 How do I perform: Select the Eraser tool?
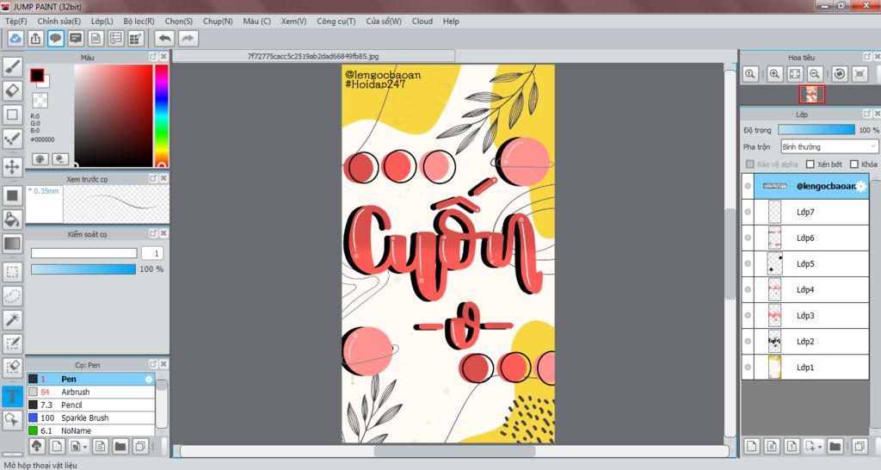[x=12, y=90]
